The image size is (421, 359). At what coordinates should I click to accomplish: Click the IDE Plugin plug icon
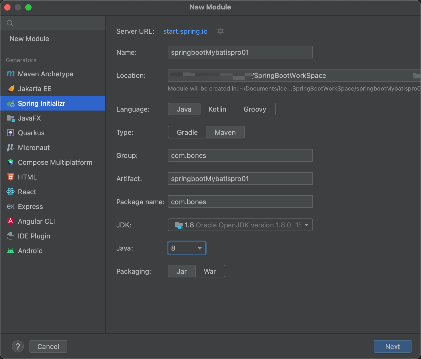point(11,236)
